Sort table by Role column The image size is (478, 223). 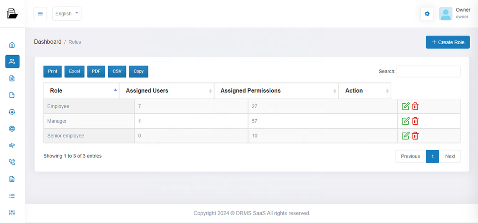[81, 91]
